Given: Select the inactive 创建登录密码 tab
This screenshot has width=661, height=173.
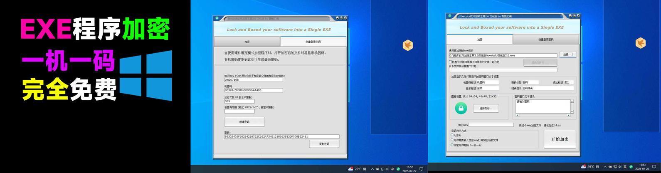Looking at the screenshot, I should coord(546,40).
